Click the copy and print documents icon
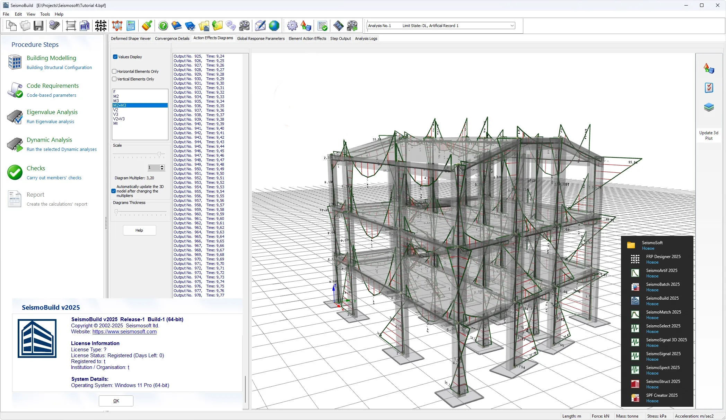Viewport: 726px width, 420px height. pyautogui.click(x=85, y=26)
